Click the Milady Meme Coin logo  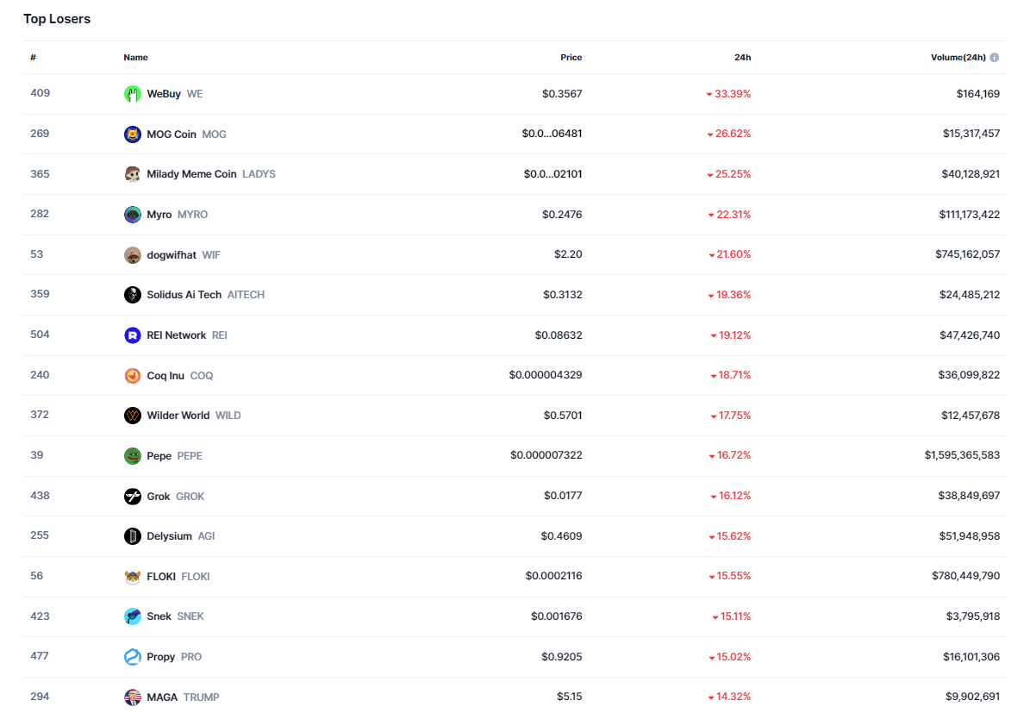(132, 174)
